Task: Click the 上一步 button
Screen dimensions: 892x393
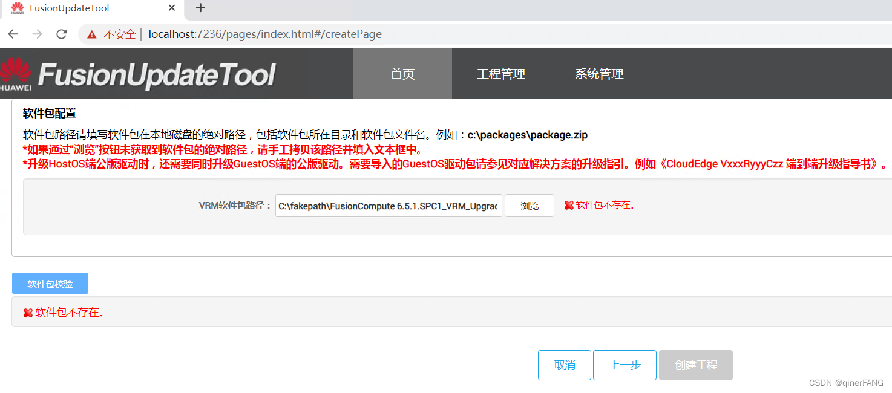Action: pyautogui.click(x=625, y=365)
